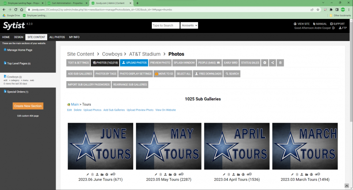Image resolution: width=353 pixels, height=190 pixels.
Task: Click the FREE DOWNLOADS button
Action: [x=208, y=74]
